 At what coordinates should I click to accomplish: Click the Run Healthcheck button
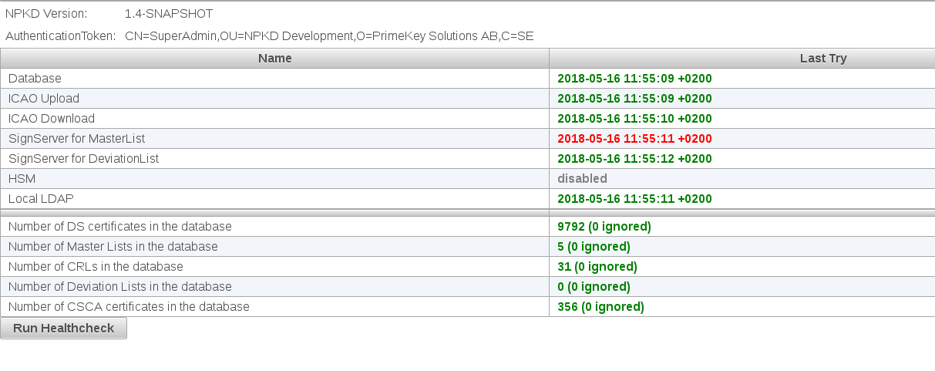click(63, 328)
